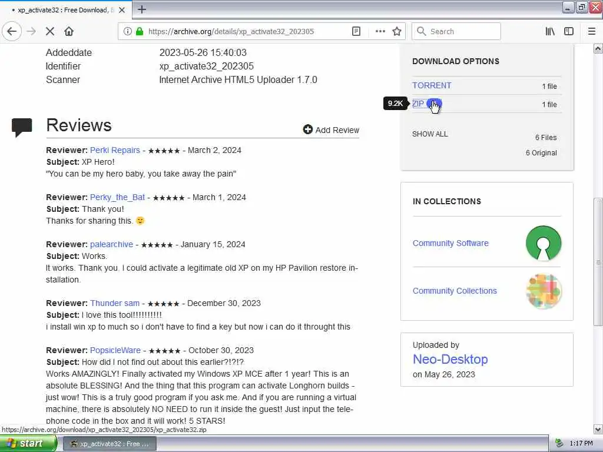The image size is (603, 452).
Task: Open Community Software collection link
Action: 450,243
